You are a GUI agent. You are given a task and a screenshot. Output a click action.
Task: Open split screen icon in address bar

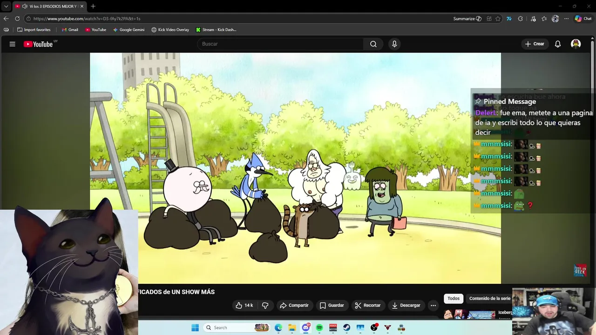pyautogui.click(x=489, y=19)
